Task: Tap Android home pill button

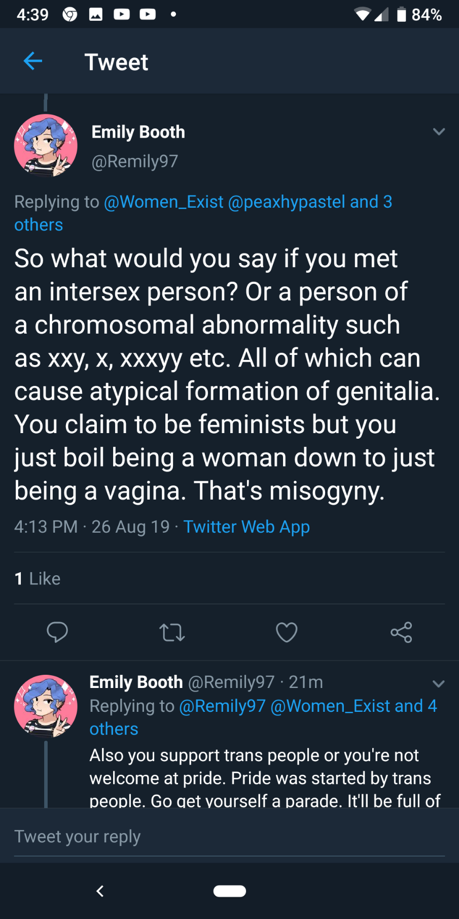Action: point(230,891)
